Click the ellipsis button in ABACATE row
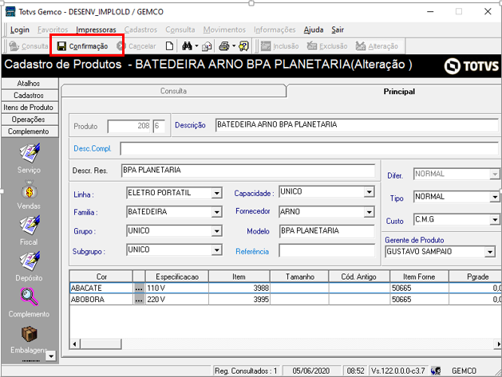This screenshot has width=502, height=377. point(139,288)
